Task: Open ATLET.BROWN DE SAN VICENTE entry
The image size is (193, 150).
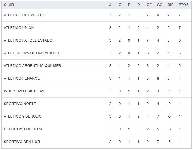Action: pyautogui.click(x=32, y=53)
